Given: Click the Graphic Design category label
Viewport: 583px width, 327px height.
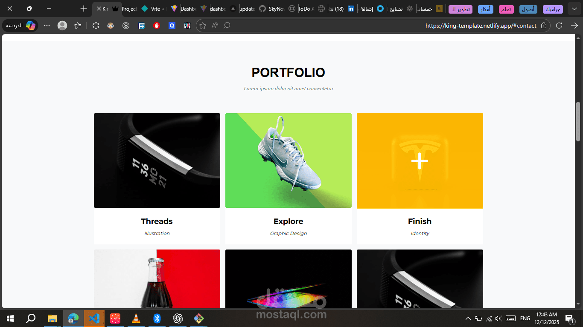Looking at the screenshot, I should [x=289, y=233].
